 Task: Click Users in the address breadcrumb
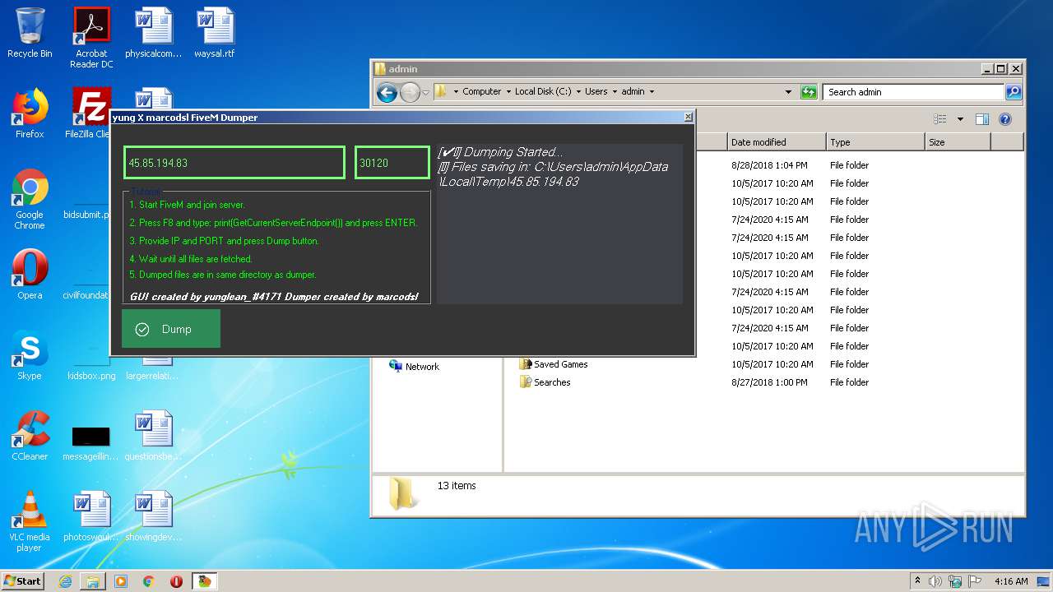tap(596, 91)
